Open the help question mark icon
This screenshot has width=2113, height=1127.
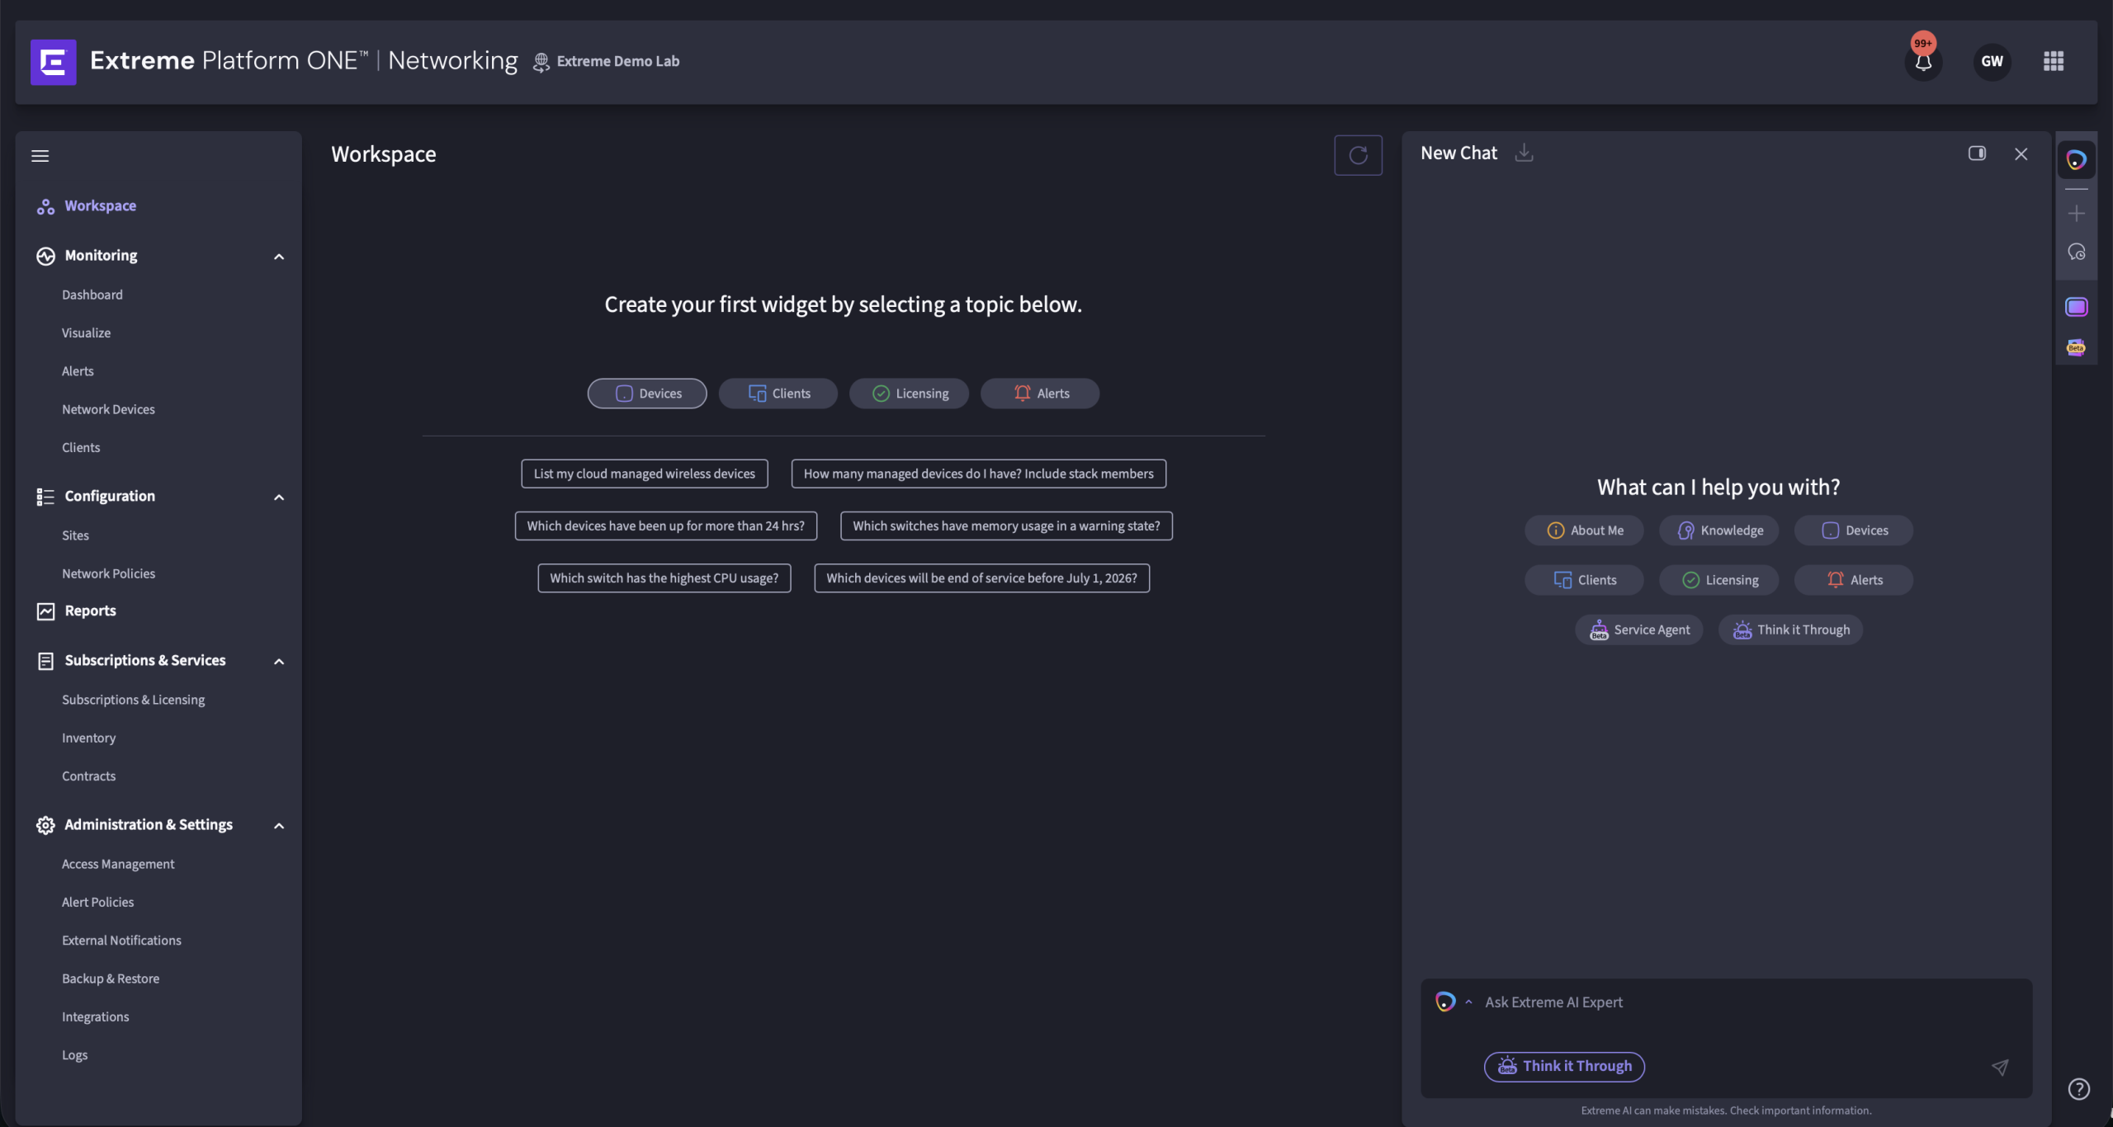[2079, 1089]
